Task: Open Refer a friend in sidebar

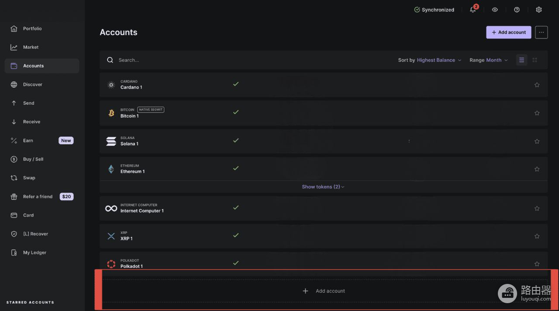Action: [x=42, y=197]
